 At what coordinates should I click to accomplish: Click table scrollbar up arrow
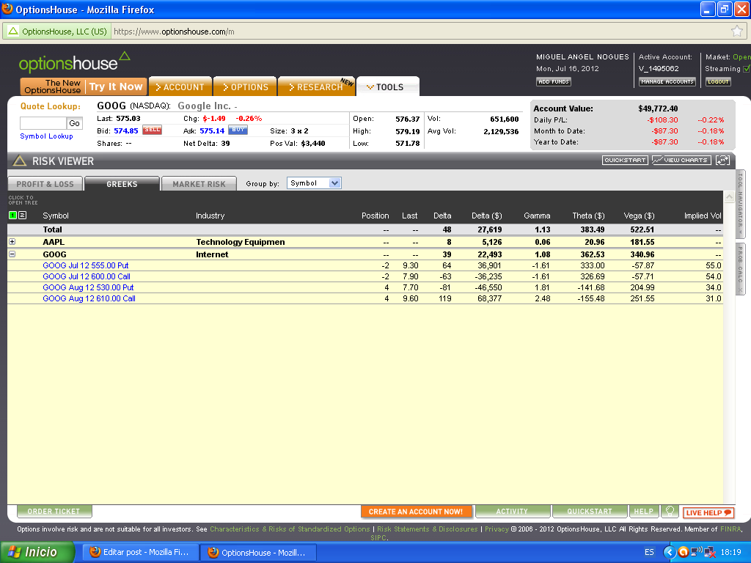pyautogui.click(x=729, y=196)
